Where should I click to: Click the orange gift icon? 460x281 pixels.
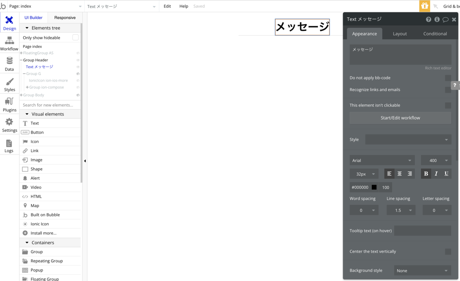tap(424, 6)
